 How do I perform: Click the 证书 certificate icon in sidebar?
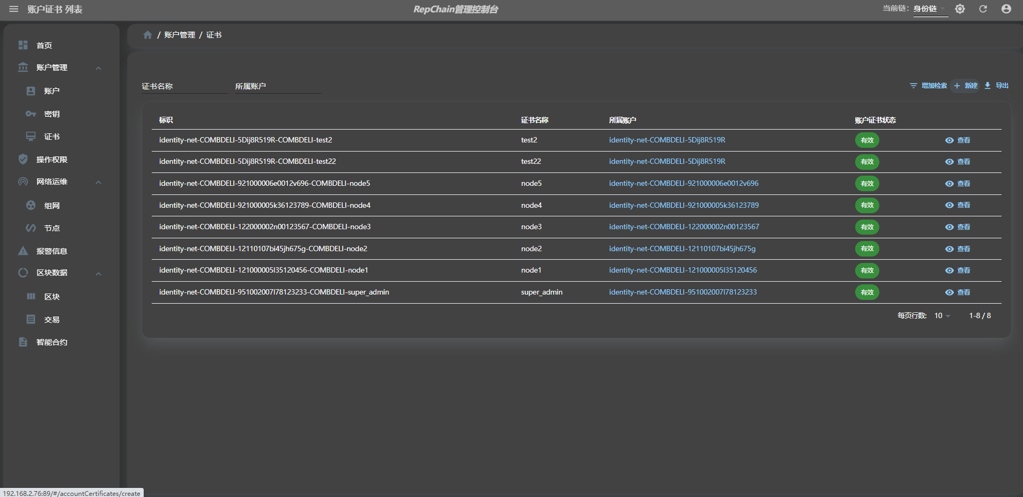pos(31,137)
